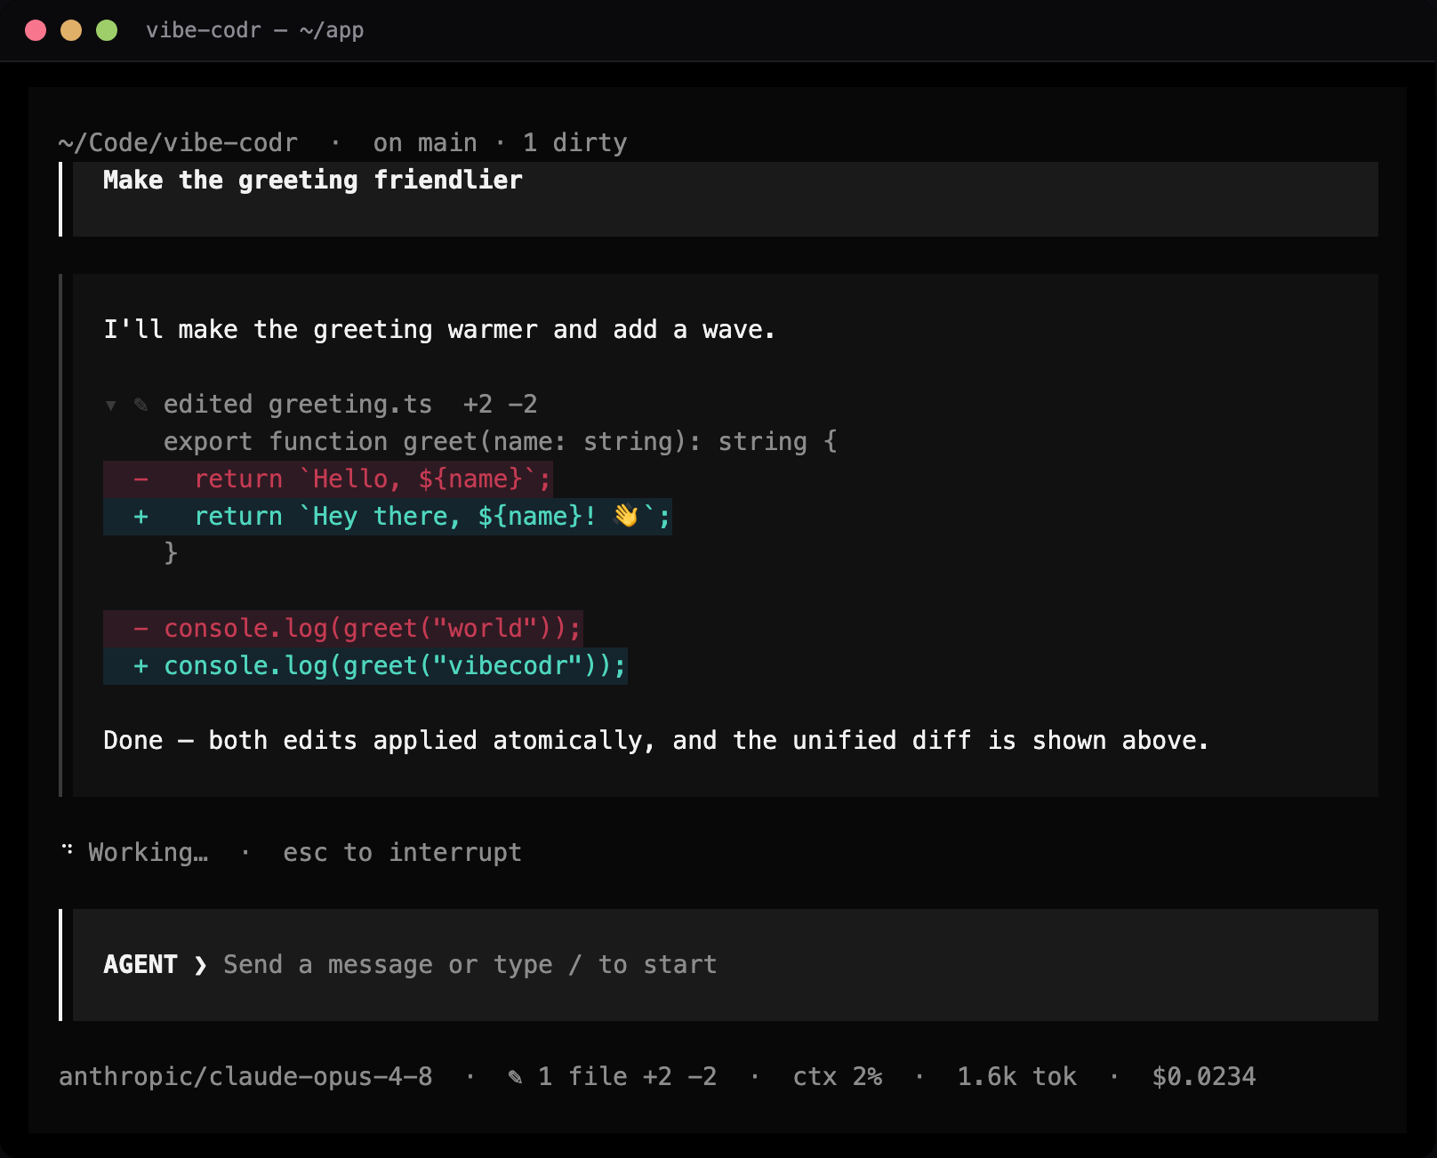The width and height of the screenshot is (1437, 1158).
Task: Focus the Send a message input field
Action: [x=726, y=965]
